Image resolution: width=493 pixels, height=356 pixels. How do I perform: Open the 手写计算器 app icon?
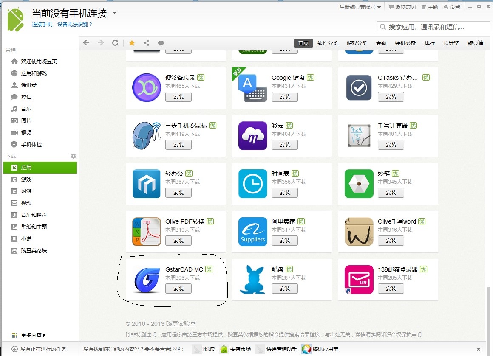click(359, 136)
